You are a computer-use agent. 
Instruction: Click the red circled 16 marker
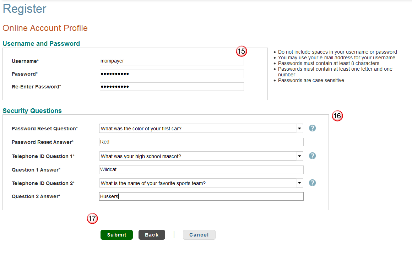[x=337, y=116]
